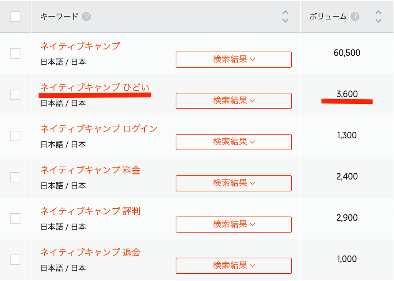Open the 検索結果 dropdown for 評判 keyword
394x281 pixels.
point(234,224)
